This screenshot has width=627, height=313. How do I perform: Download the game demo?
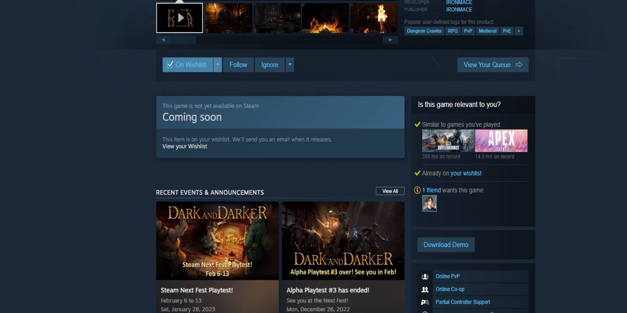(x=446, y=245)
